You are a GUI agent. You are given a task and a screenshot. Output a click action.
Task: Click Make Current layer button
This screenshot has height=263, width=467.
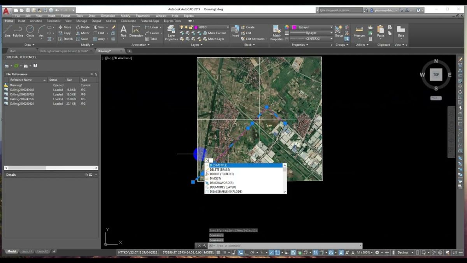(216, 33)
